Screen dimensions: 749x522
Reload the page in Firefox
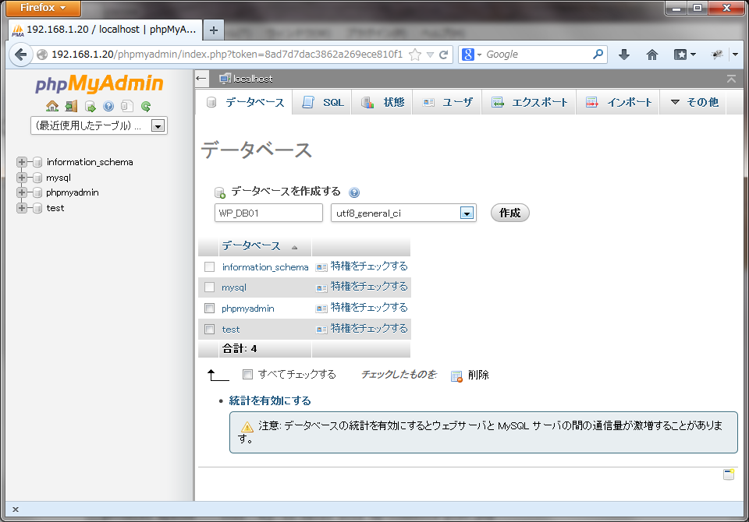443,55
